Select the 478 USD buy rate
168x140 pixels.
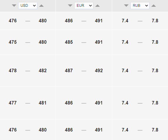(x=13, y=71)
